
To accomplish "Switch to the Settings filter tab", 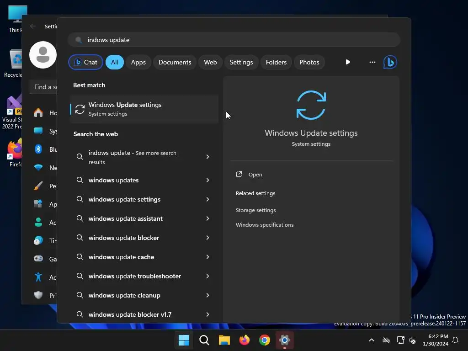I will point(241,62).
